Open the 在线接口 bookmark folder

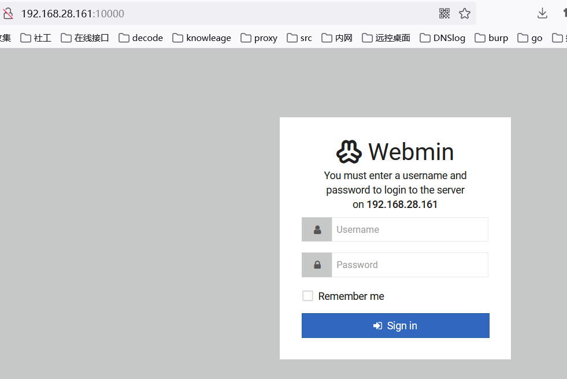pos(85,38)
